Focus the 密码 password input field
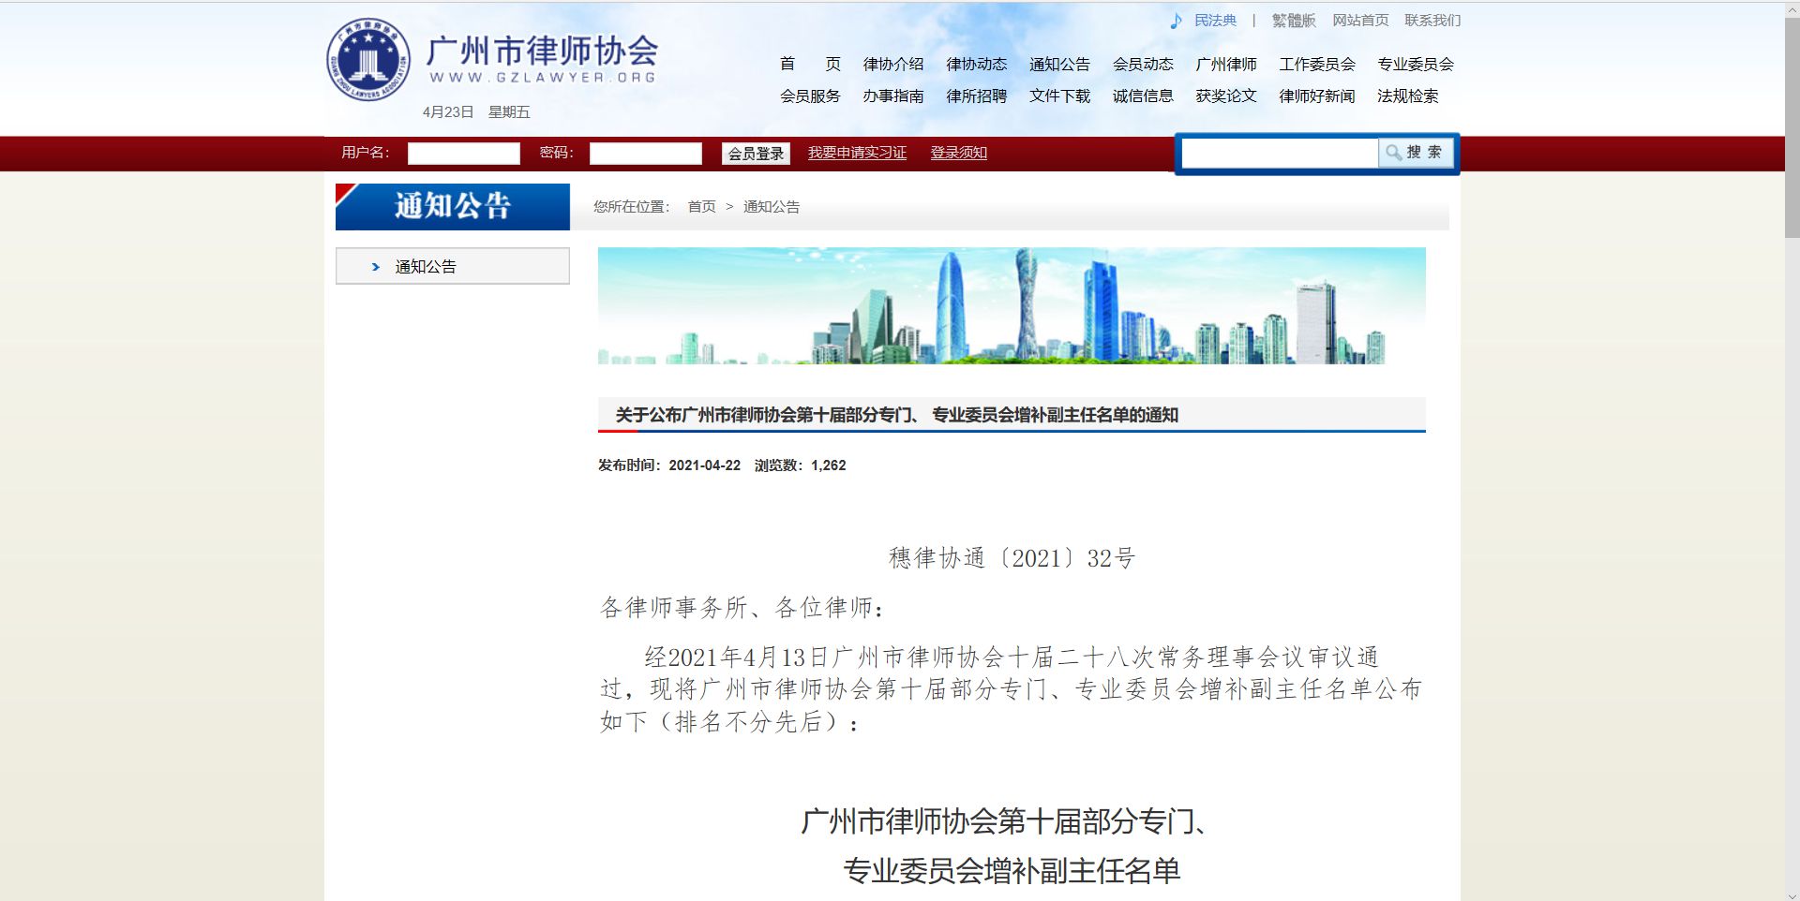Screen dimensions: 1800x901 pyautogui.click(x=646, y=154)
